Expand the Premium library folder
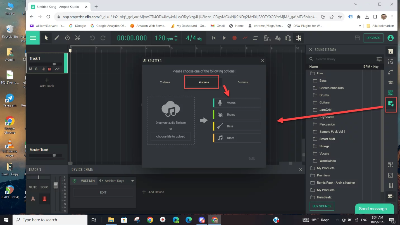Screen dimensions: 400x225 [323, 176]
